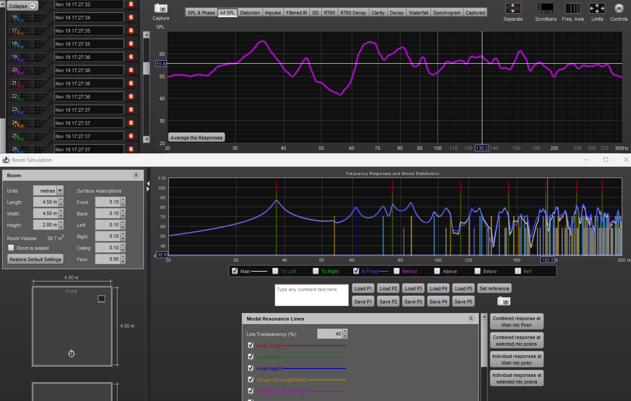The width and height of the screenshot is (631, 401).
Task: Toggle the In Front response checkbox
Action: (356, 271)
